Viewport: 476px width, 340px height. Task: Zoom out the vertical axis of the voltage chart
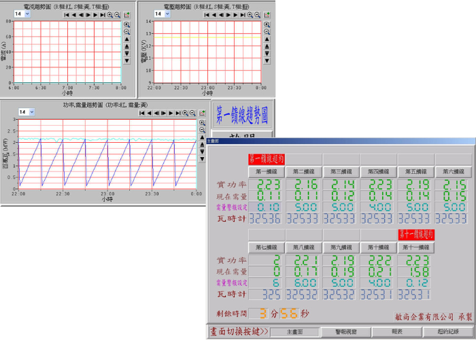(267, 32)
